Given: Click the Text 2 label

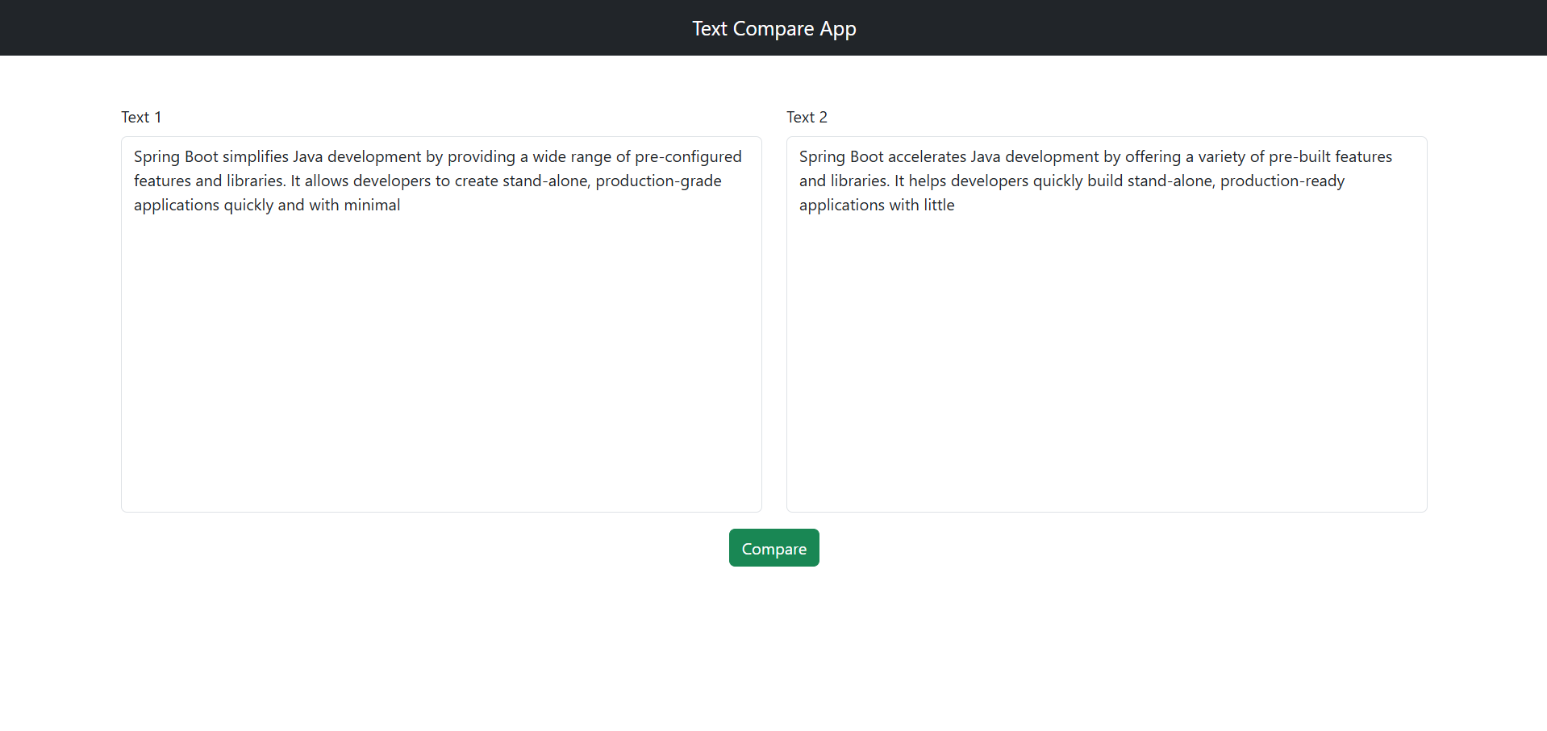Looking at the screenshot, I should click(807, 117).
